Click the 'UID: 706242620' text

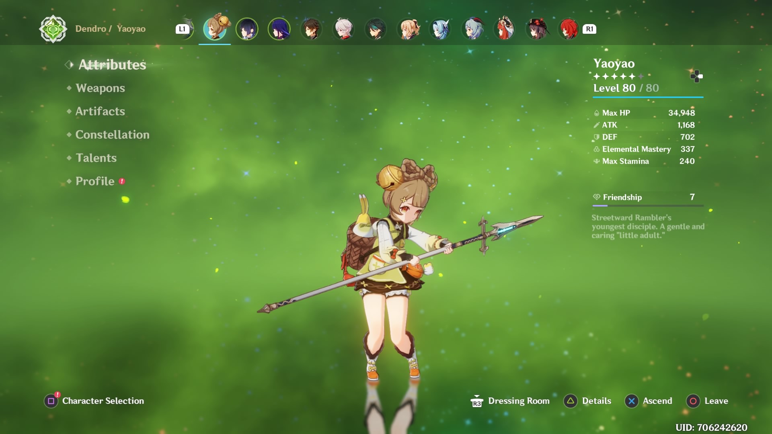click(x=711, y=427)
